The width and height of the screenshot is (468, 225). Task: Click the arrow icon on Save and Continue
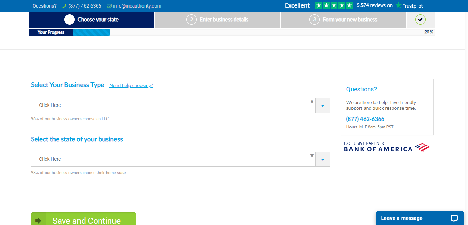pos(38,221)
